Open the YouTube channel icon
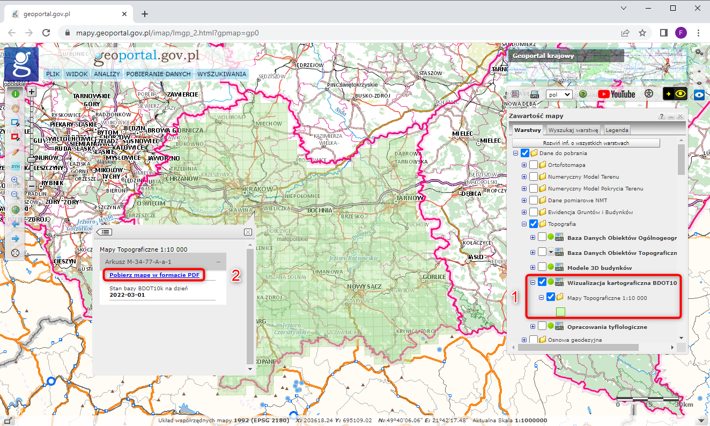Screen dimensions: 710x426 click(616, 94)
